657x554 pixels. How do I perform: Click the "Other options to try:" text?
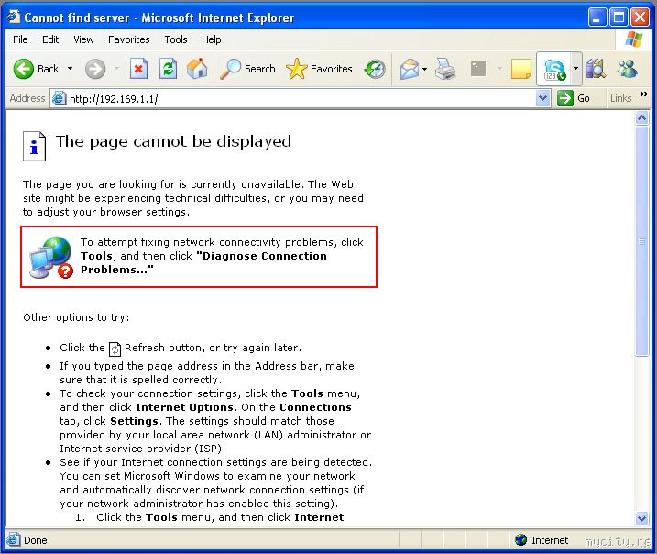(76, 317)
